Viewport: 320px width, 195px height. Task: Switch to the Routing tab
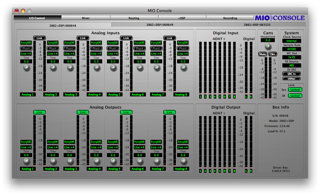point(134,18)
